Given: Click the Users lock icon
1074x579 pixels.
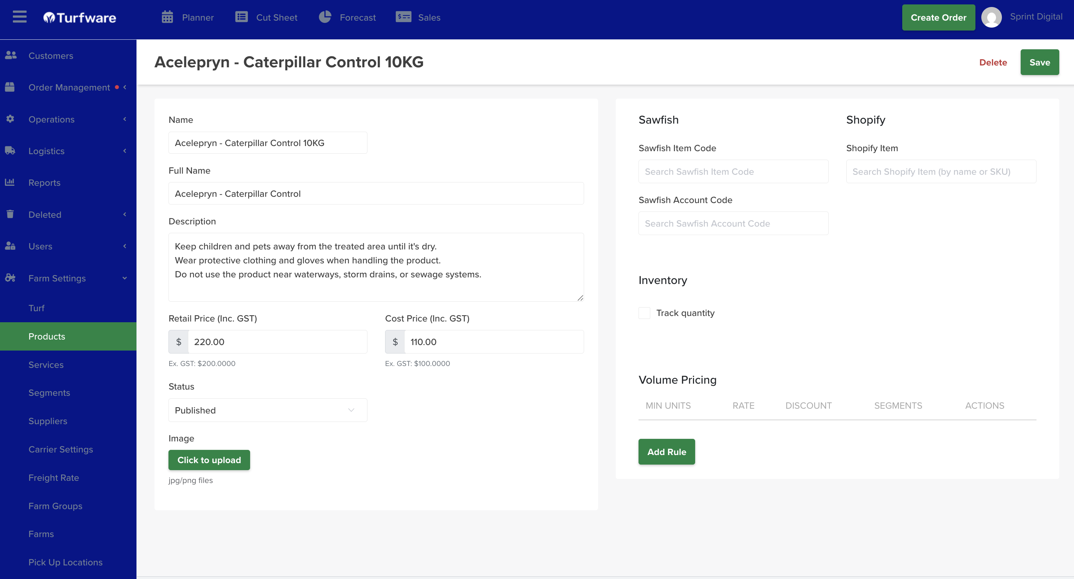Looking at the screenshot, I should point(10,246).
